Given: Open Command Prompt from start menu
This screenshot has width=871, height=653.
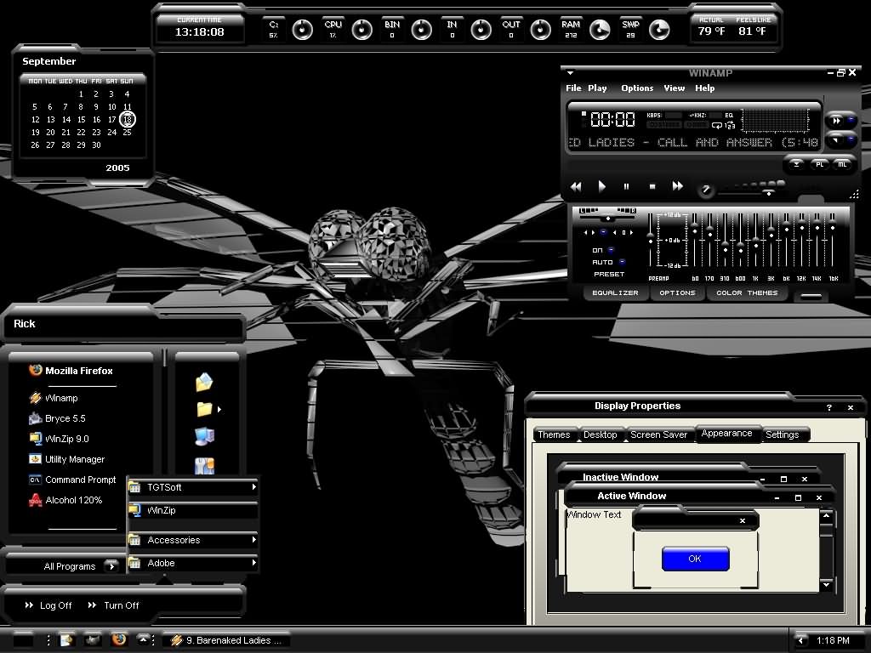Looking at the screenshot, I should (72, 480).
